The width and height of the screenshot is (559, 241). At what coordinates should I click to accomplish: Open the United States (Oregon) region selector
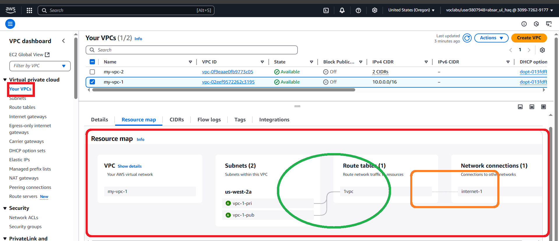pos(411,10)
